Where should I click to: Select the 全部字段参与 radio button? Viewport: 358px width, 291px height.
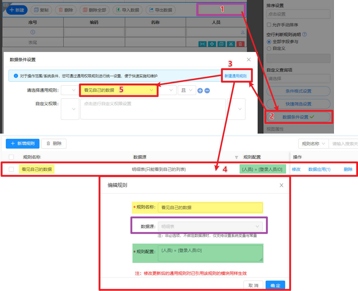(269, 42)
